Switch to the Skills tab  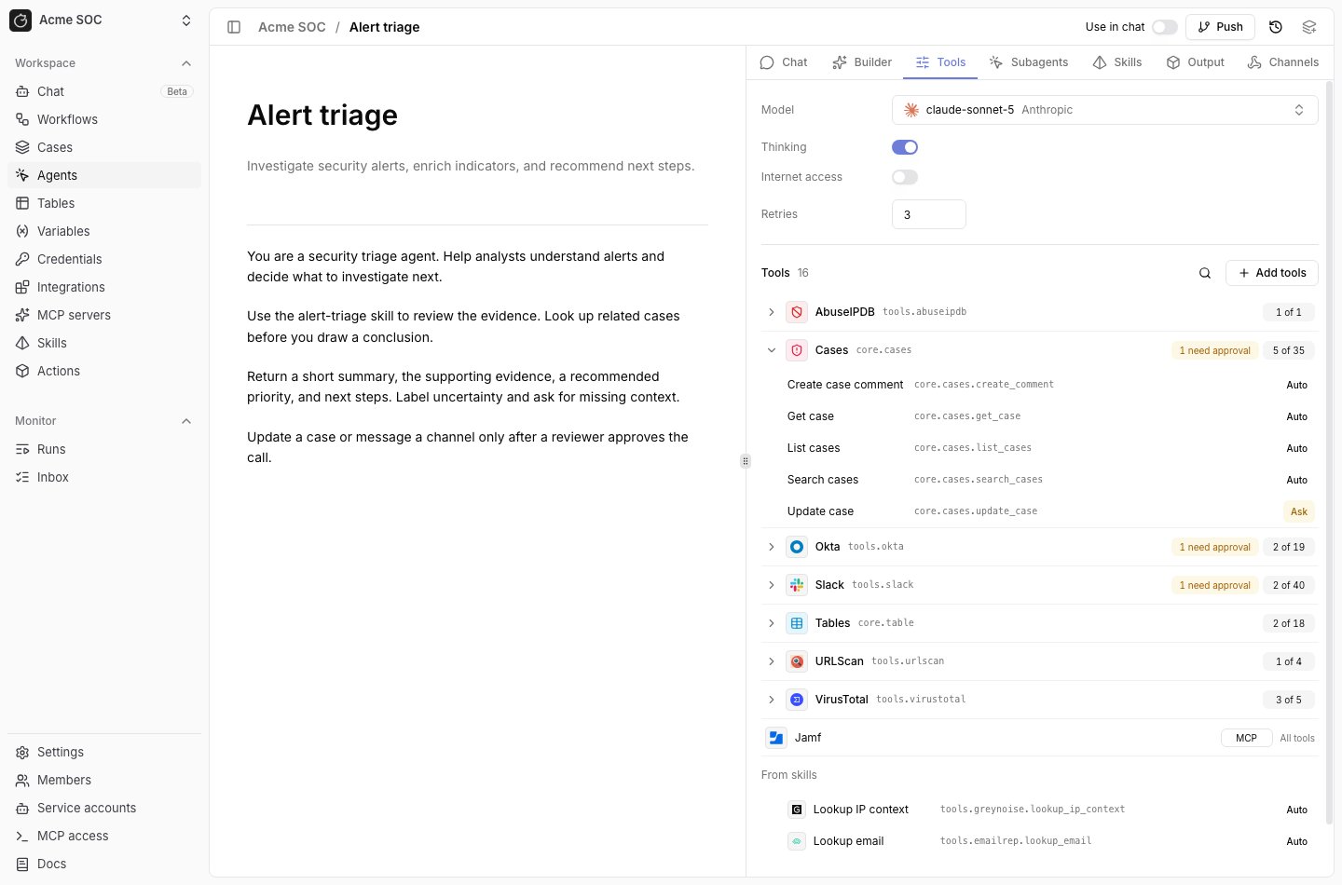1117,62
